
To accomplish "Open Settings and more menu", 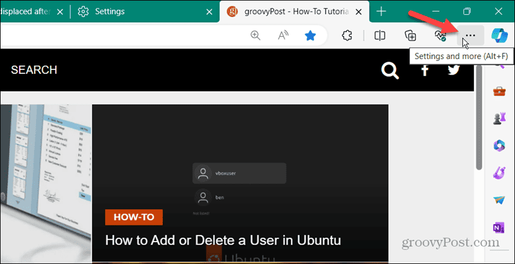I will coord(471,35).
